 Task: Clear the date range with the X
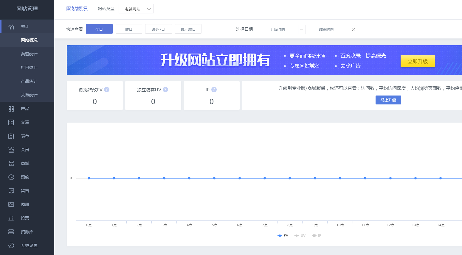point(353,29)
